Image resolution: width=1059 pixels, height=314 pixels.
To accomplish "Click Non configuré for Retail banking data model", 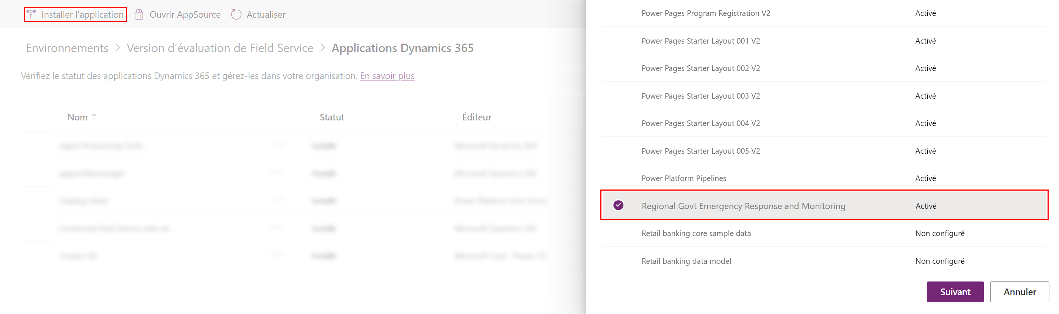I will (x=940, y=261).
